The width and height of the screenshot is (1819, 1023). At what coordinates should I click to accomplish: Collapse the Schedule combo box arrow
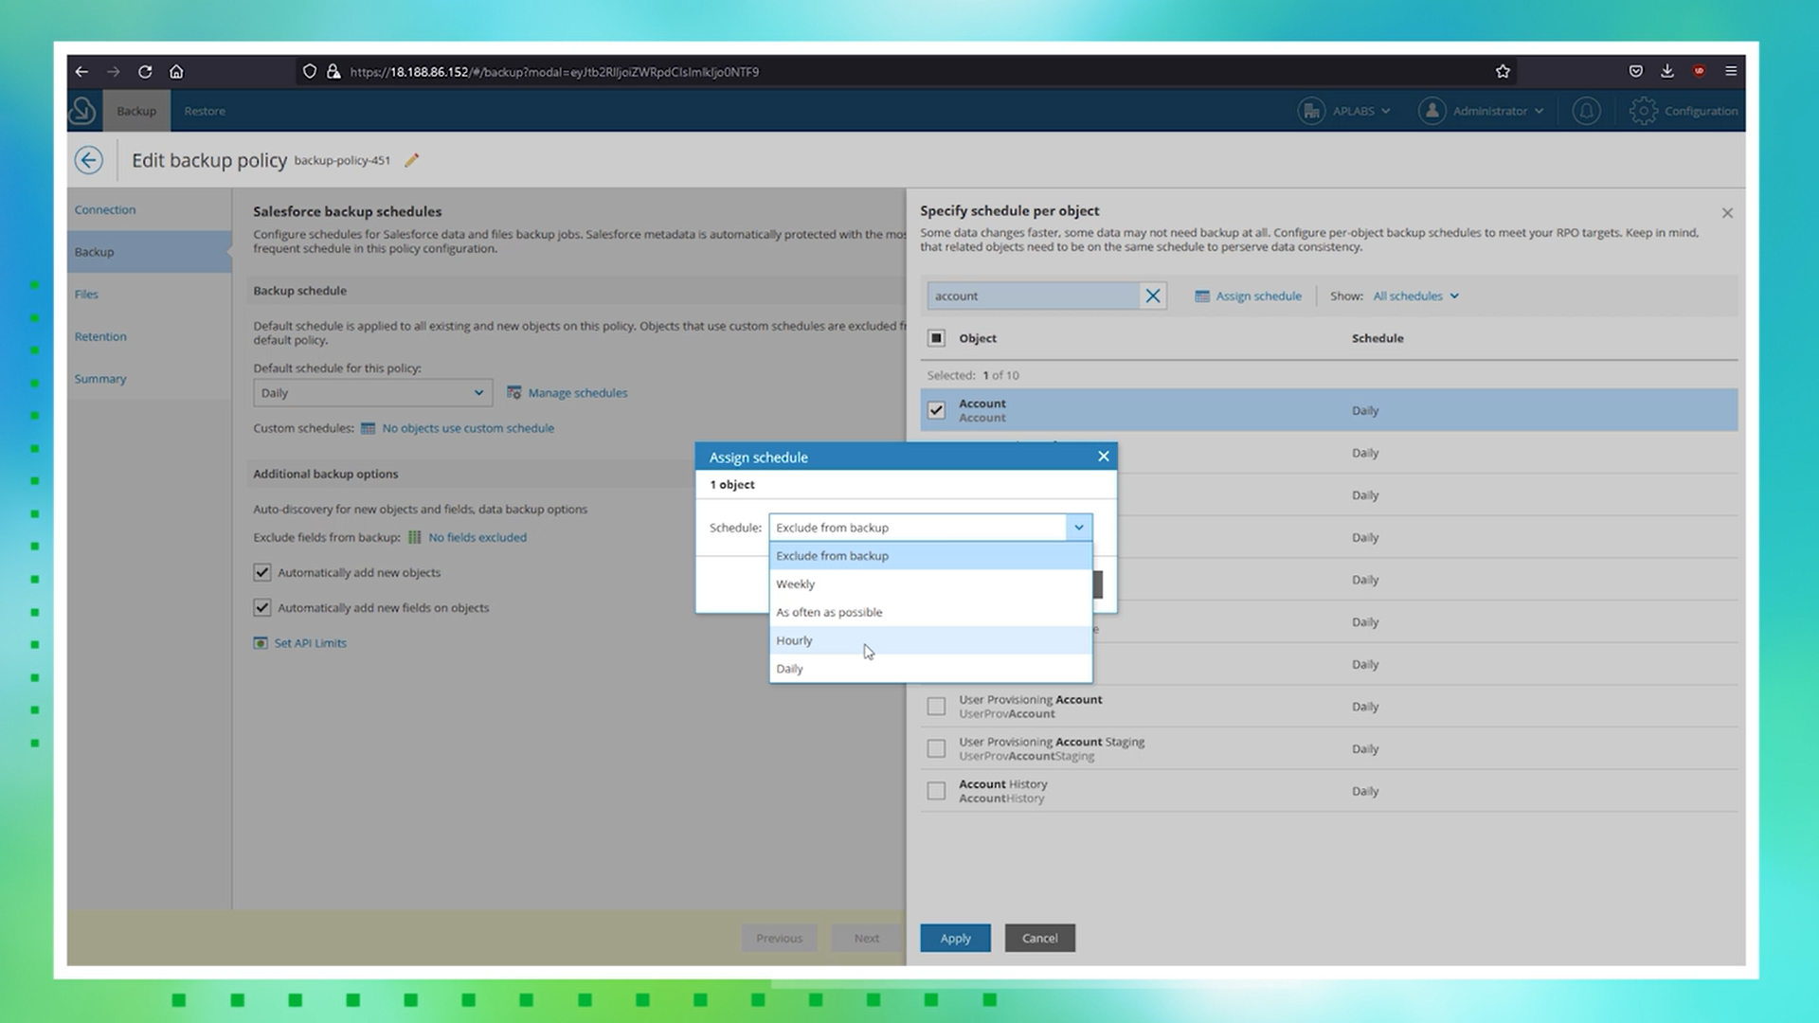(x=1078, y=528)
